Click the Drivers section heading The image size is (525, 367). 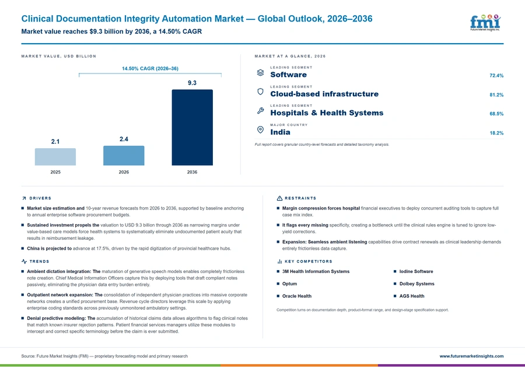point(40,198)
